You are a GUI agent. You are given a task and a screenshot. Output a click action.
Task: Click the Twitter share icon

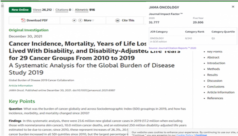74,20
